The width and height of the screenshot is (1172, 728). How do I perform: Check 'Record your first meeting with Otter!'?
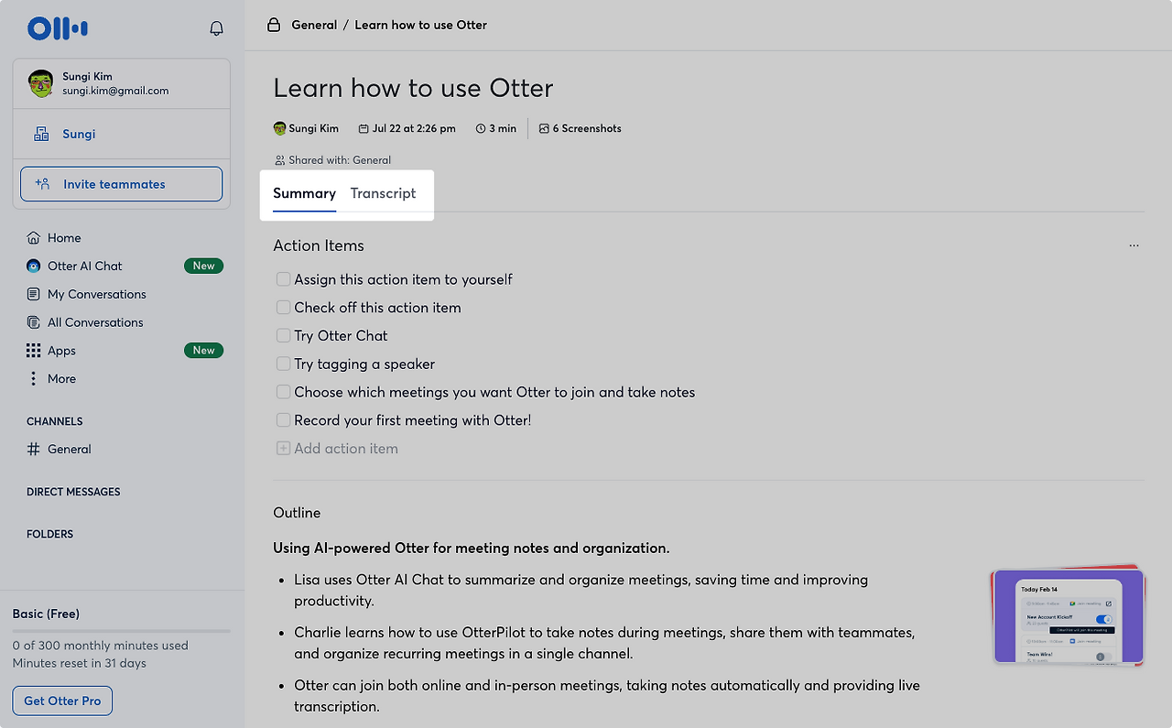pos(284,420)
